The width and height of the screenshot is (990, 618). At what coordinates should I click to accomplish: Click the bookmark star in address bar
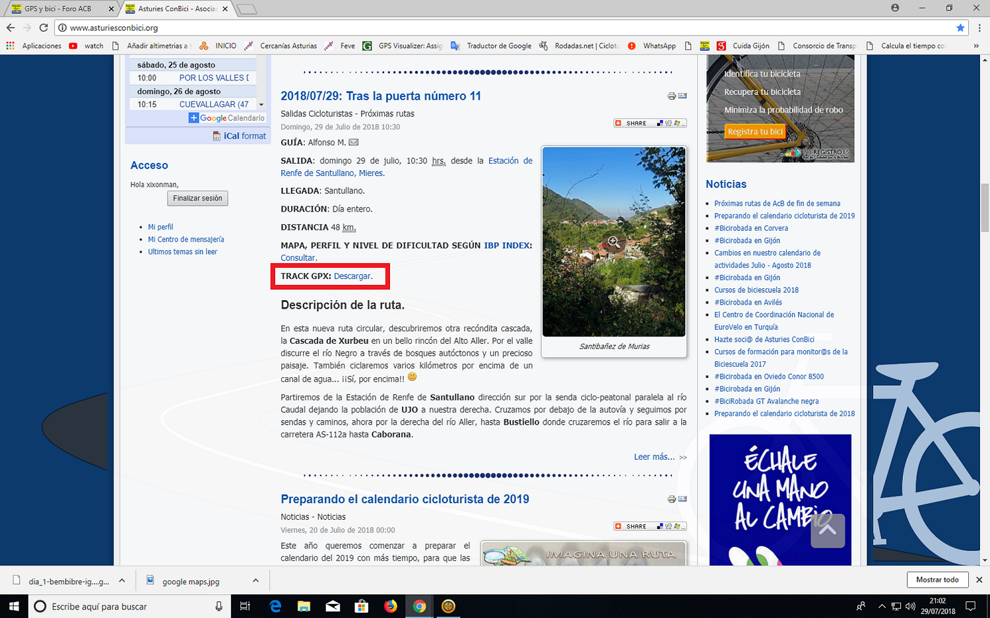[960, 28]
